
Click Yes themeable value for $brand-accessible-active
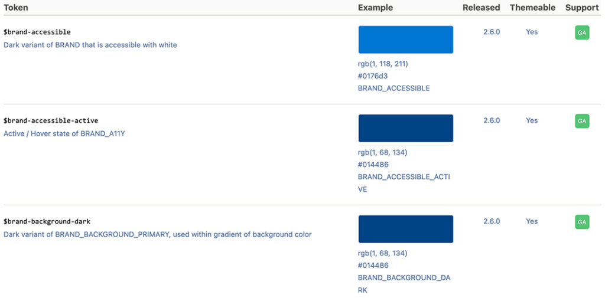(x=532, y=120)
